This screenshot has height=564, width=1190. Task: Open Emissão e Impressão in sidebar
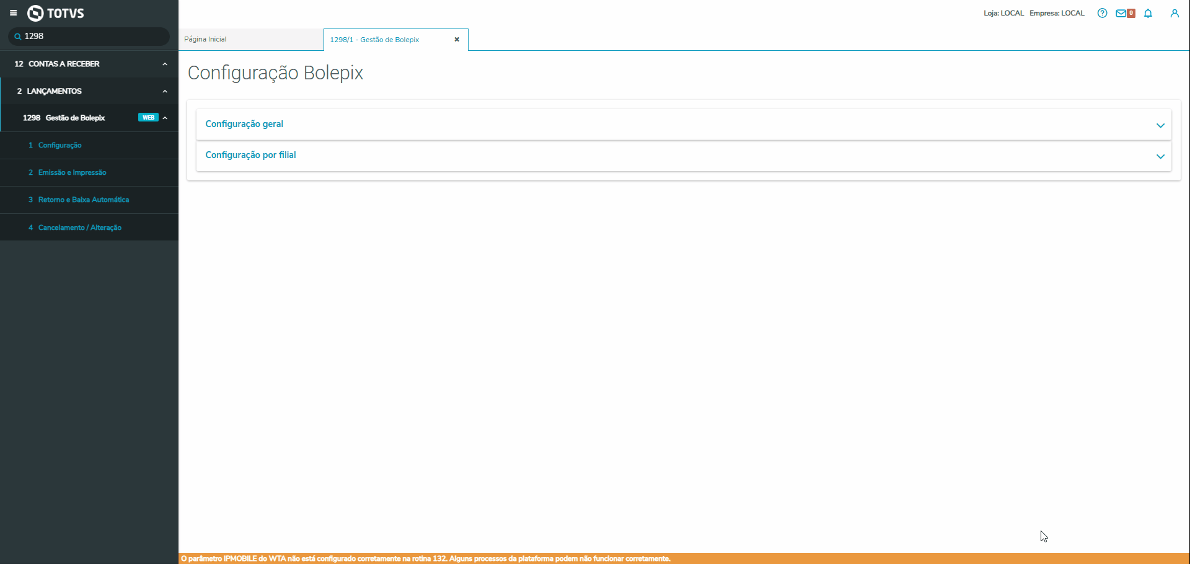[x=89, y=172]
